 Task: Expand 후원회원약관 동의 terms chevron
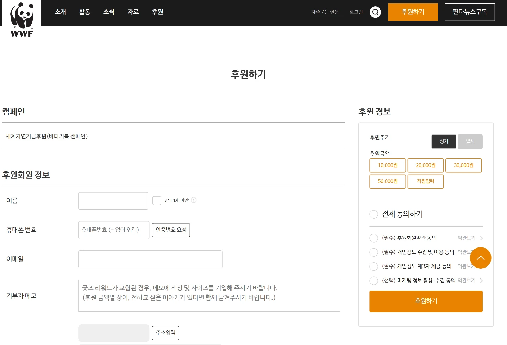pos(481,238)
